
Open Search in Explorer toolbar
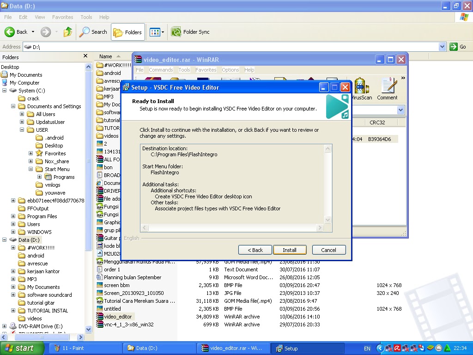[93, 32]
